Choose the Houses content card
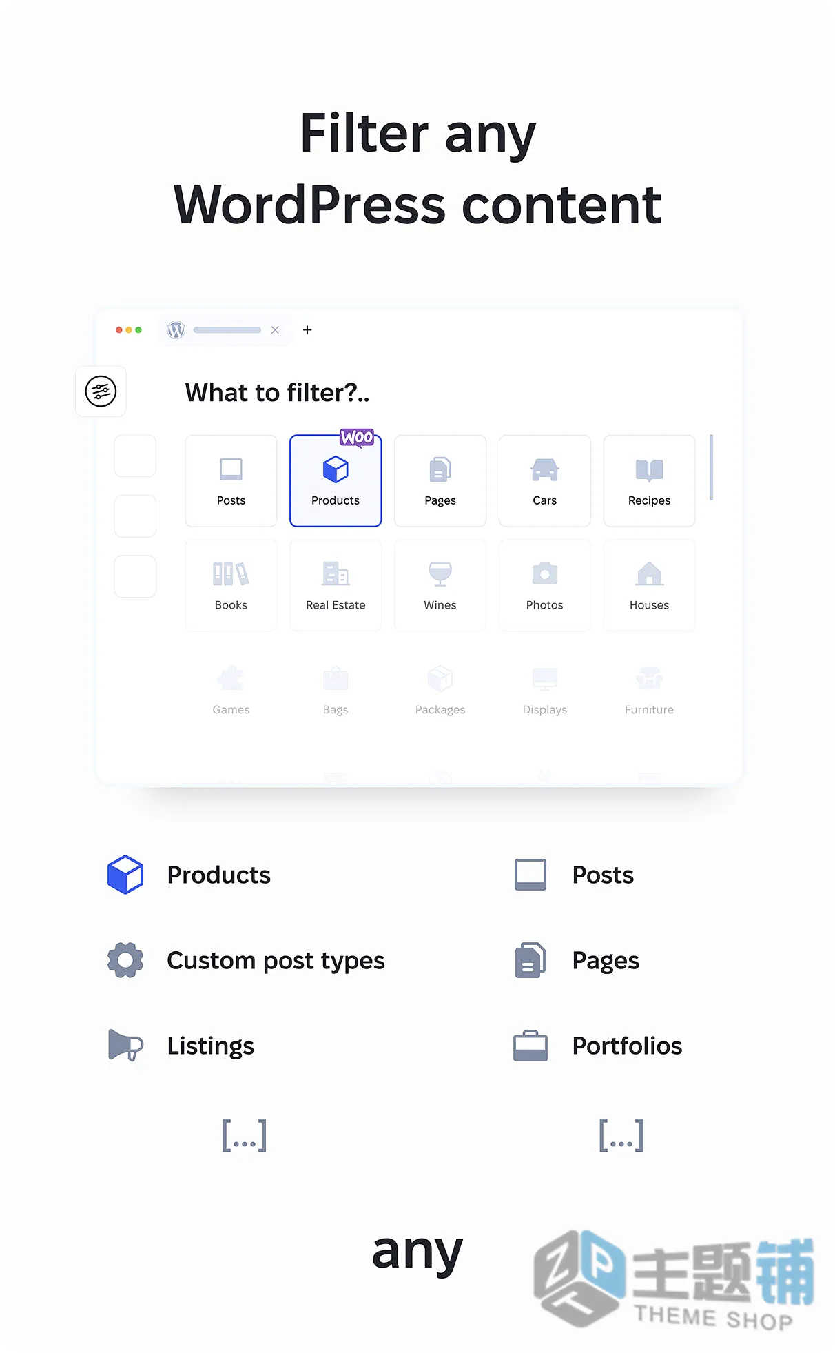Image resolution: width=835 pixels, height=1353 pixels. point(649,585)
